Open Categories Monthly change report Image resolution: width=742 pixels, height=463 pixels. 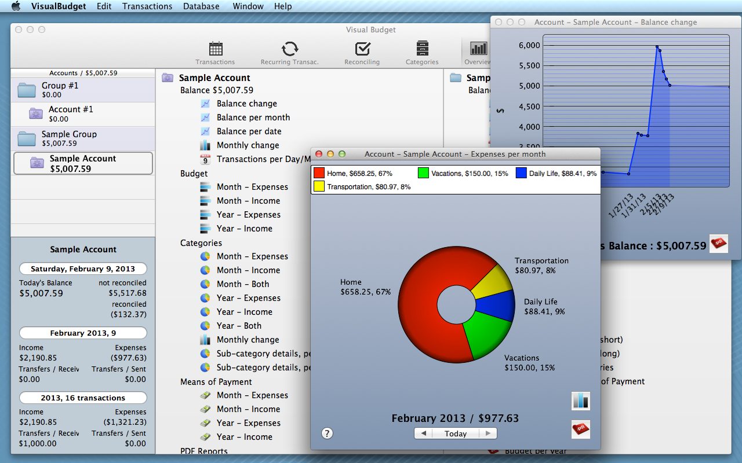pyautogui.click(x=248, y=340)
